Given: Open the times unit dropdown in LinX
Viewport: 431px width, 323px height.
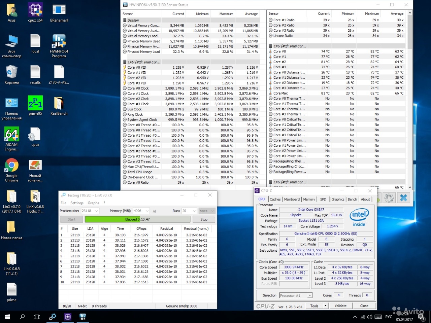Looking at the screenshot, I should (207, 211).
